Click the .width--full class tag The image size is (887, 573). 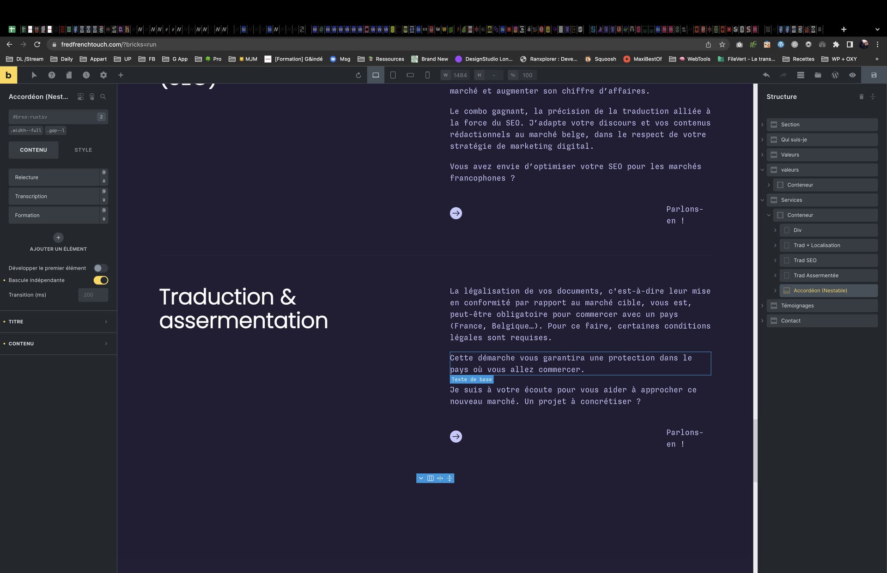pyautogui.click(x=26, y=131)
